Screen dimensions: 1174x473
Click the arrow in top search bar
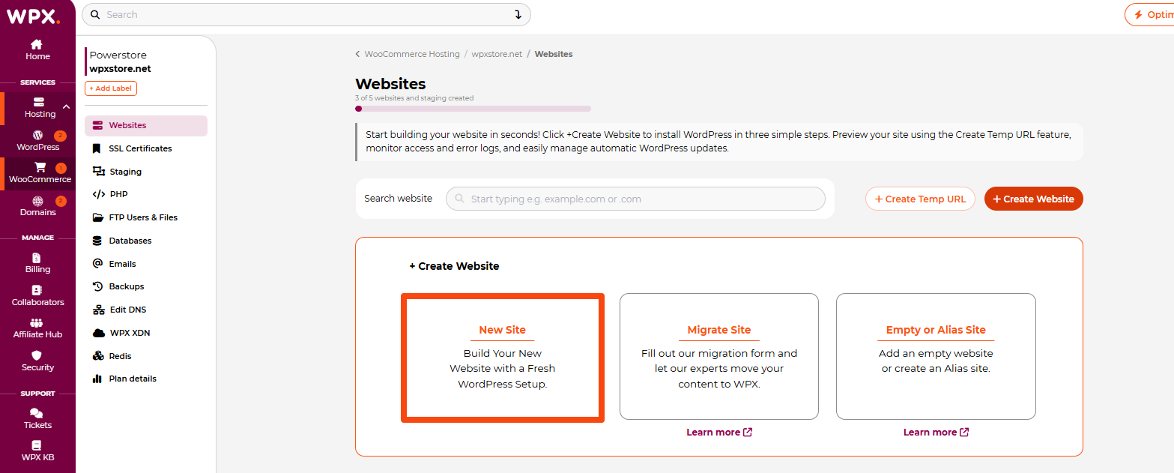pos(517,15)
